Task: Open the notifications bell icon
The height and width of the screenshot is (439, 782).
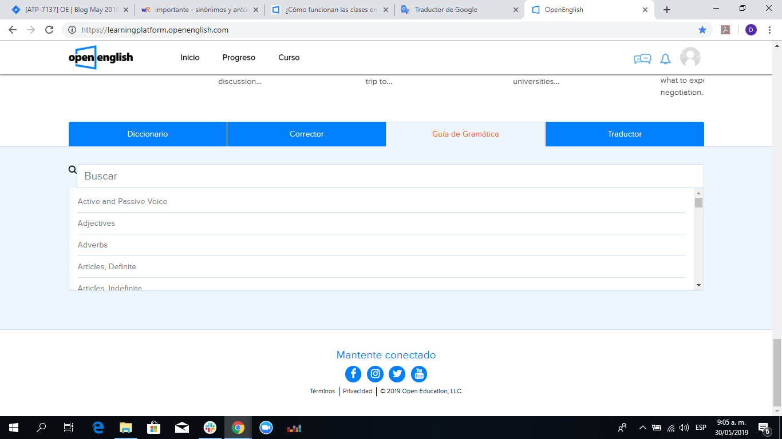Action: 665,59
